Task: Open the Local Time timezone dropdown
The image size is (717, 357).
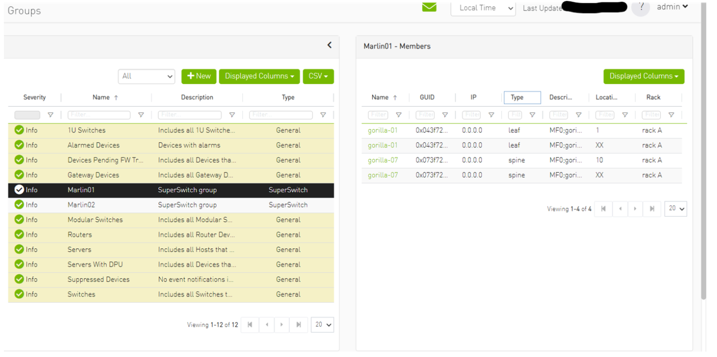Action: pos(483,8)
